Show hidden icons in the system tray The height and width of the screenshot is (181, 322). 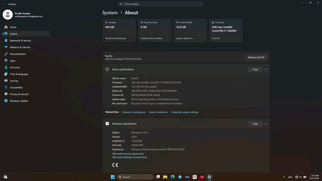tap(284, 177)
